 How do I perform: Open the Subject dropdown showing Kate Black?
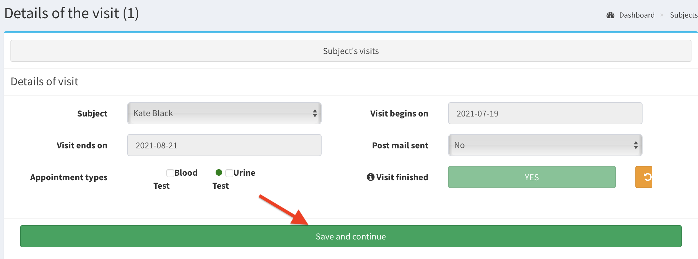pyautogui.click(x=219, y=113)
